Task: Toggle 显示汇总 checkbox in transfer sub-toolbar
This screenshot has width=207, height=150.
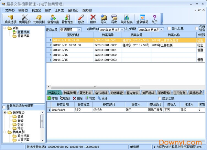Action: click(x=159, y=98)
